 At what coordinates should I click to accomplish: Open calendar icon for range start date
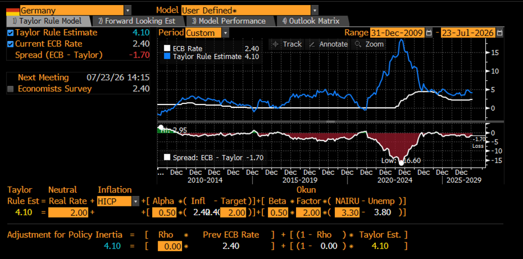click(428, 33)
